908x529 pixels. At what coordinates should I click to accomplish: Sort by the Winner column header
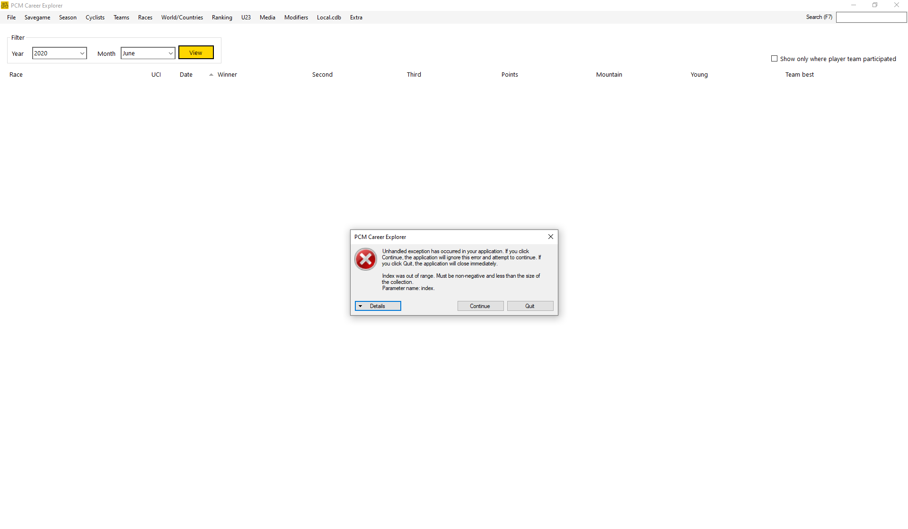pyautogui.click(x=227, y=75)
